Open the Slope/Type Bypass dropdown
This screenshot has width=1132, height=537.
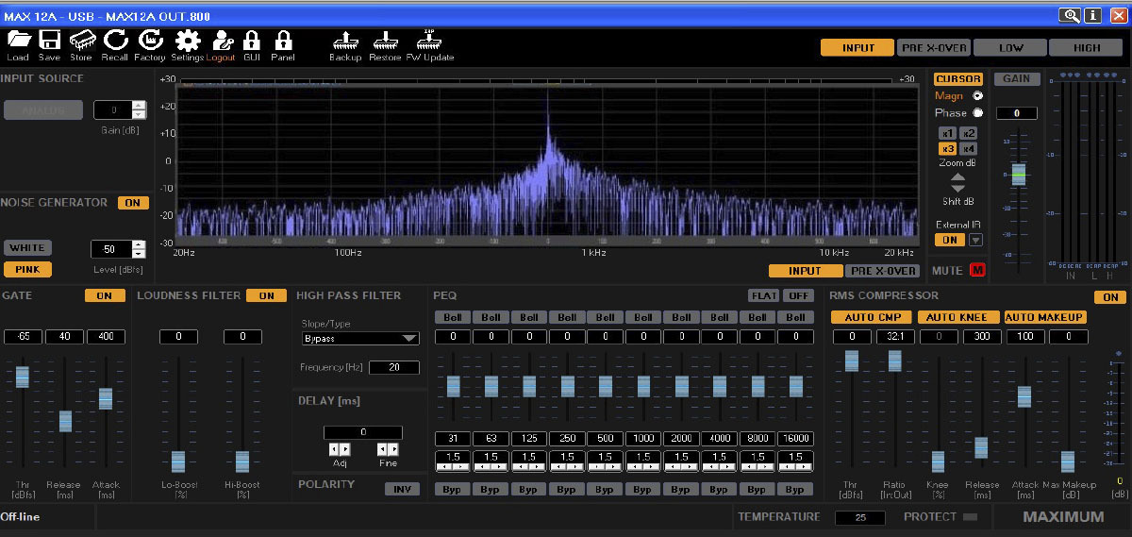click(360, 338)
